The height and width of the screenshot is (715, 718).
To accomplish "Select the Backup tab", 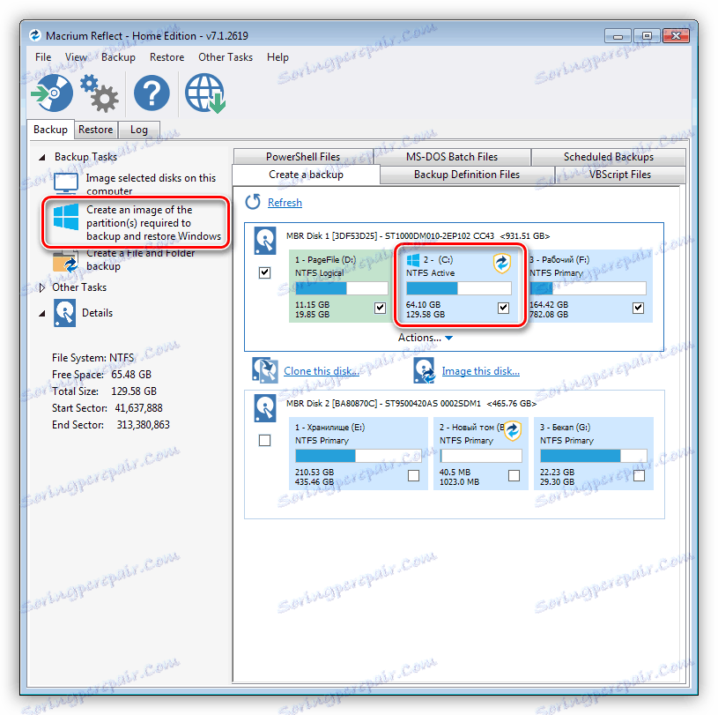I will [x=50, y=130].
